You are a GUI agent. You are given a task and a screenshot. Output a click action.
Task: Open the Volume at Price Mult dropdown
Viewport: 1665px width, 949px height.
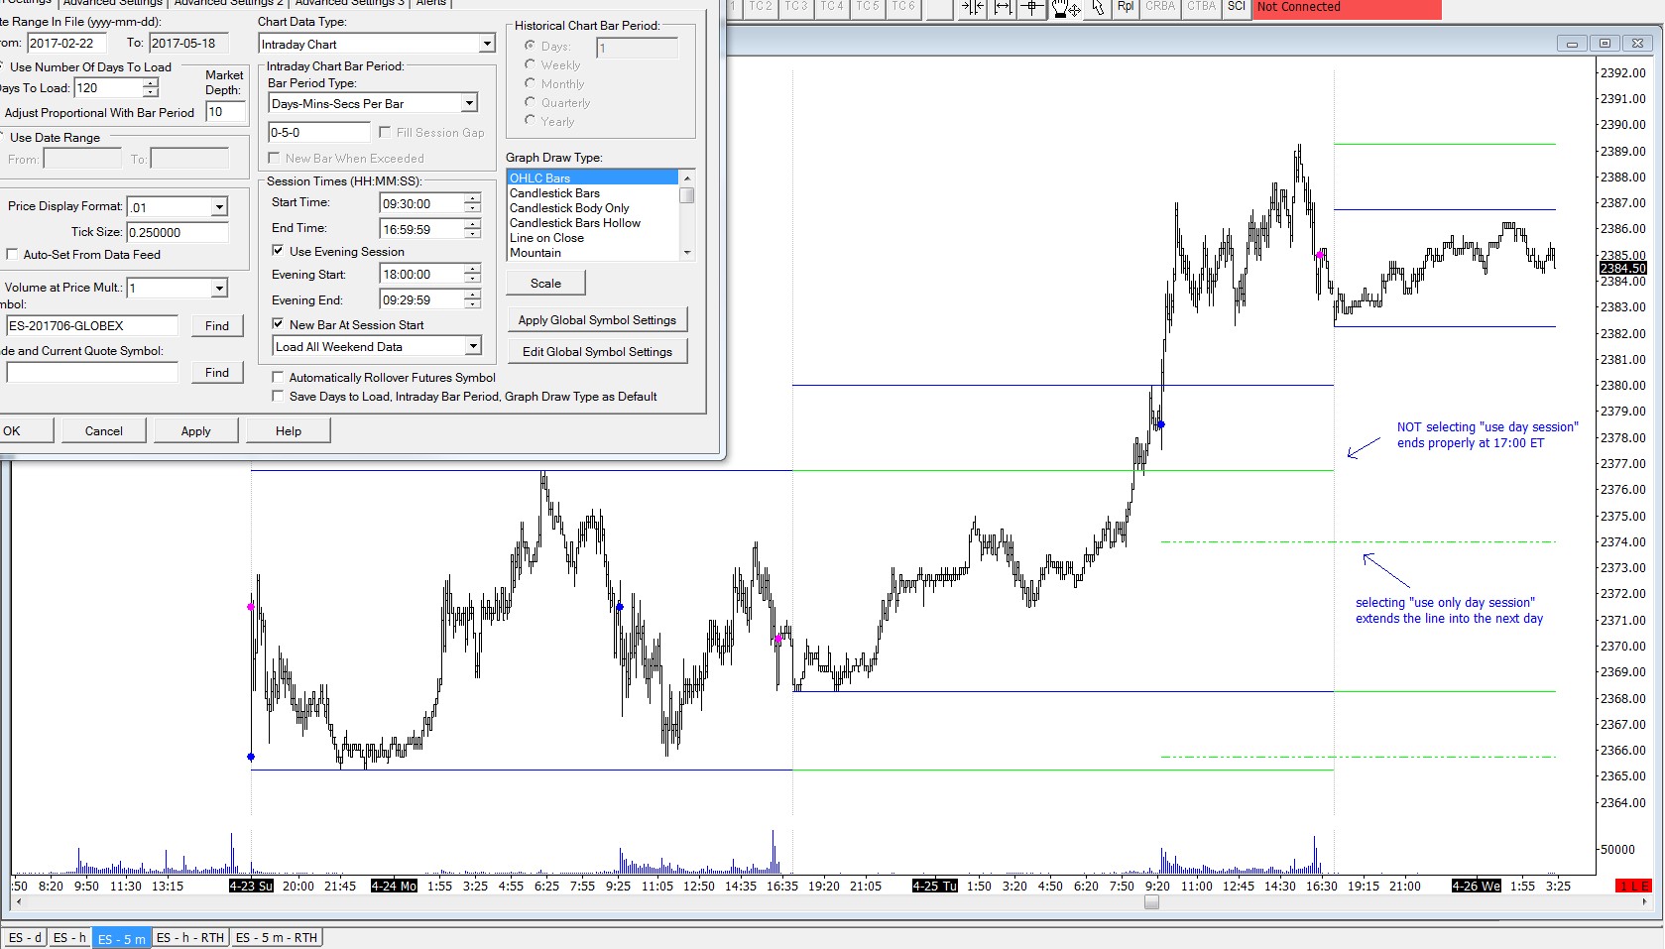(219, 288)
